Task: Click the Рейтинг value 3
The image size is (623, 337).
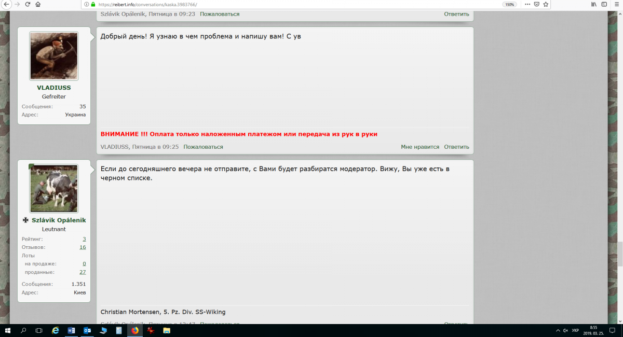Action: tap(84, 239)
